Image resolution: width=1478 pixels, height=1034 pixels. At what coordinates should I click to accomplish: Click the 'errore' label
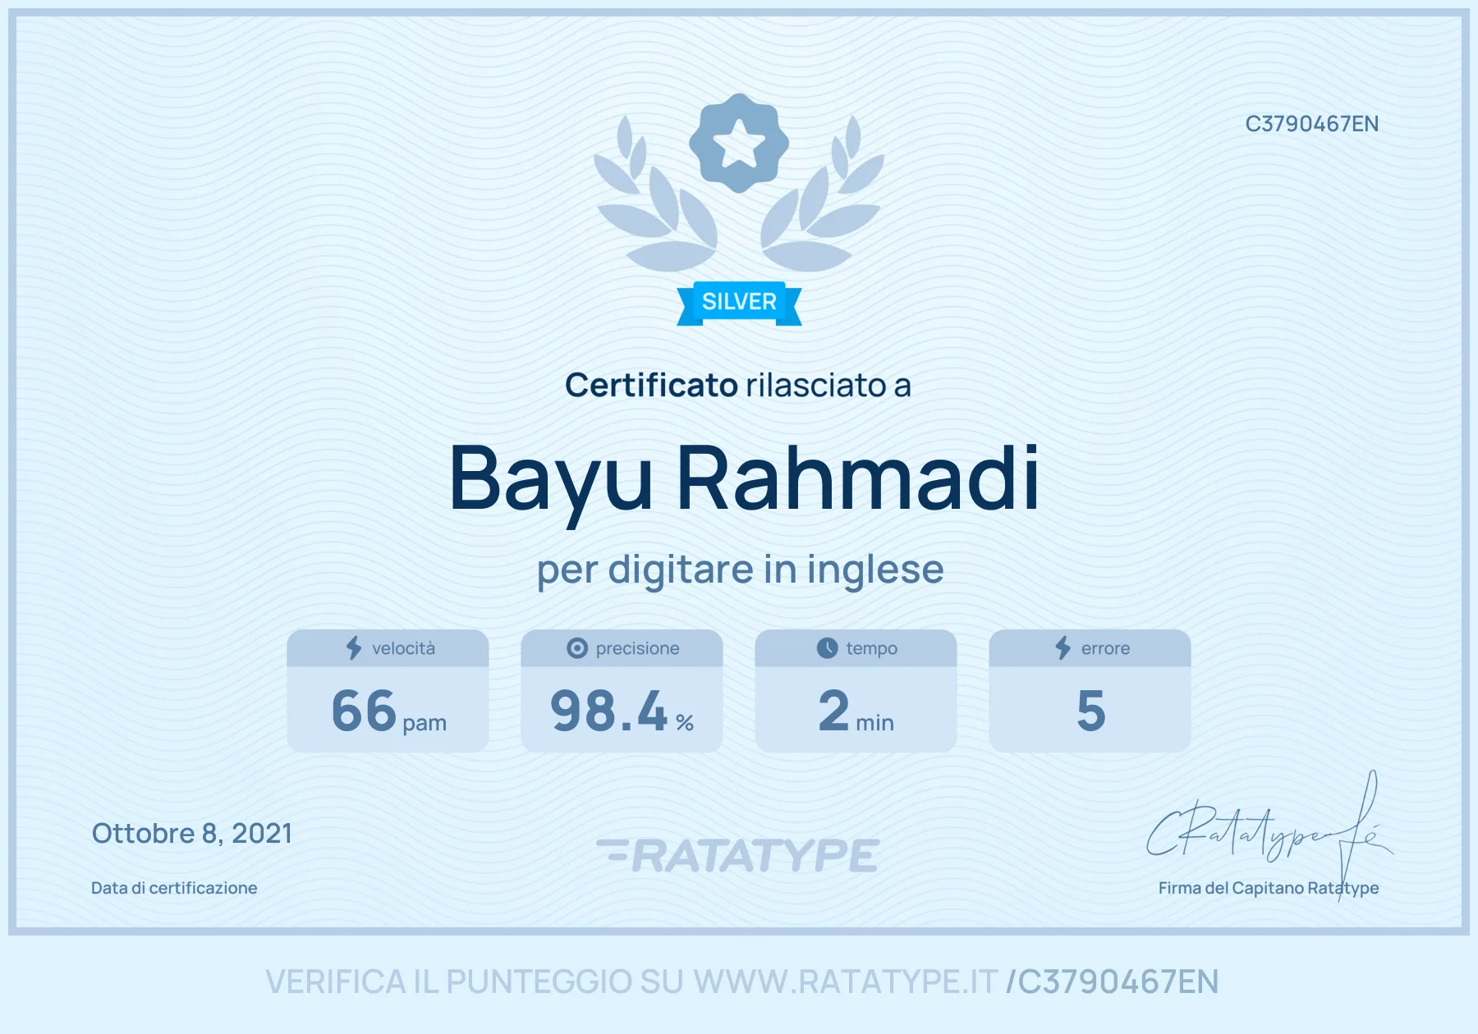[x=1105, y=648]
